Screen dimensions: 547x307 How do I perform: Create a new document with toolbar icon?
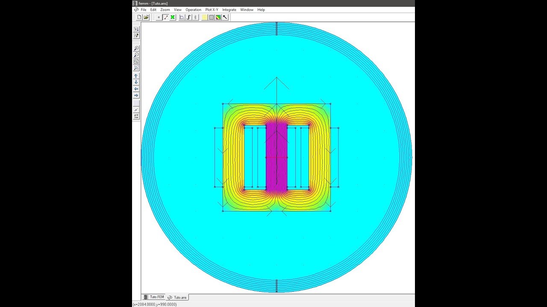(139, 17)
